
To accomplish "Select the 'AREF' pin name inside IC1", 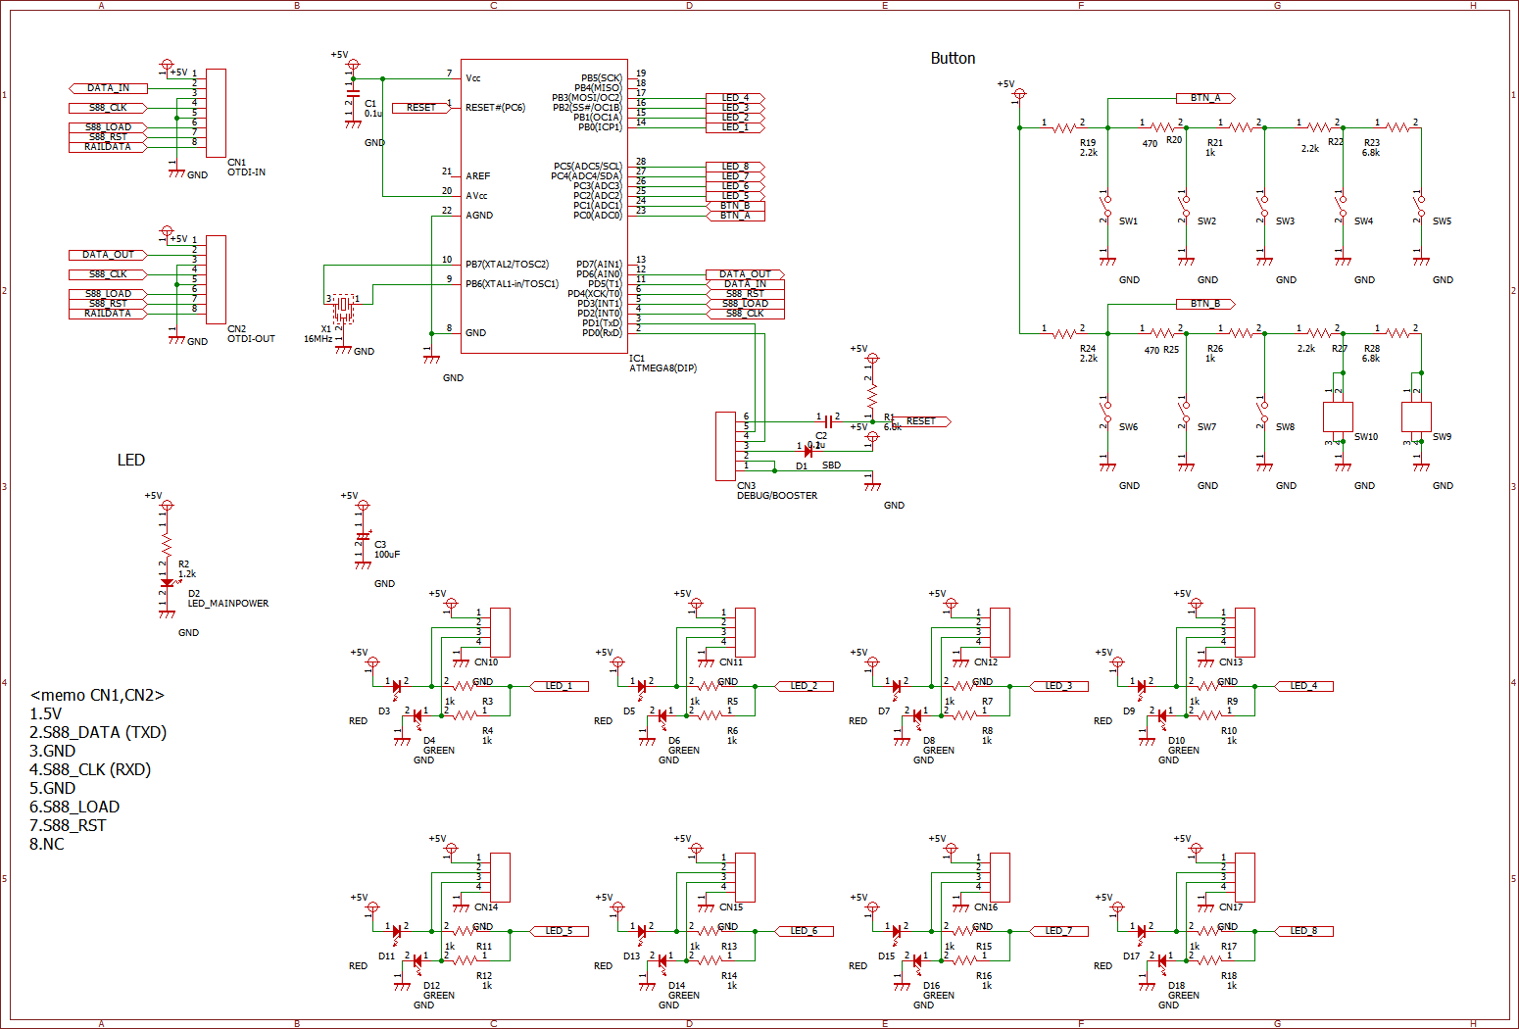I will point(478,176).
